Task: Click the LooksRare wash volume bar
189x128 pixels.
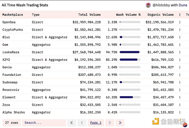Action: pos(130,52)
